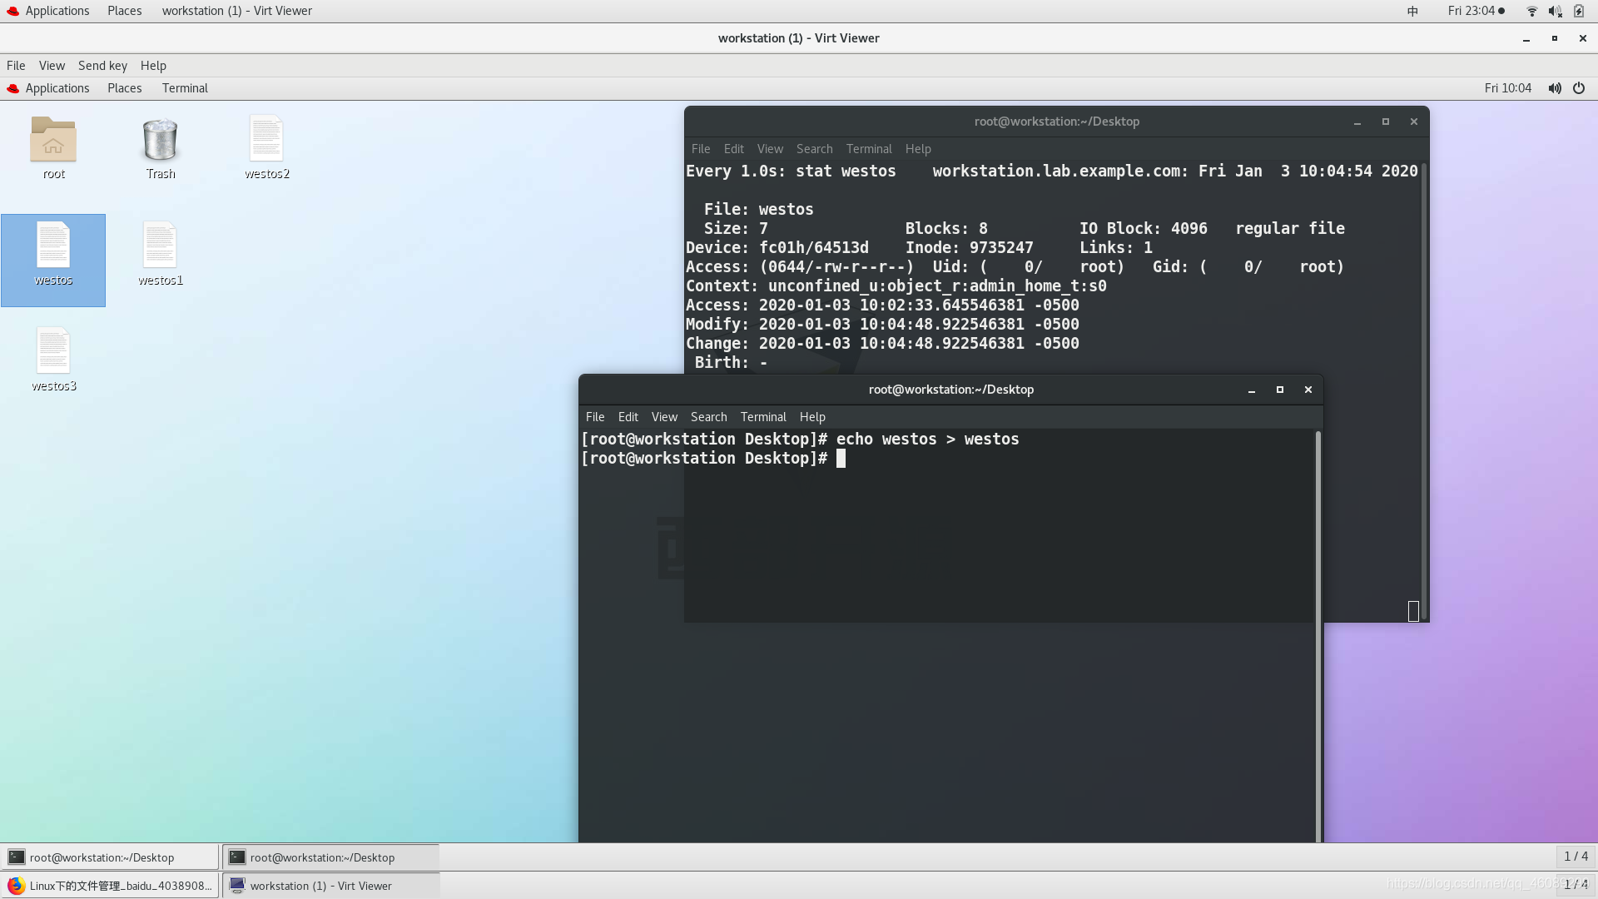Switch to Firefox Linux文件管理 window button
The image size is (1598, 899).
coord(110,886)
